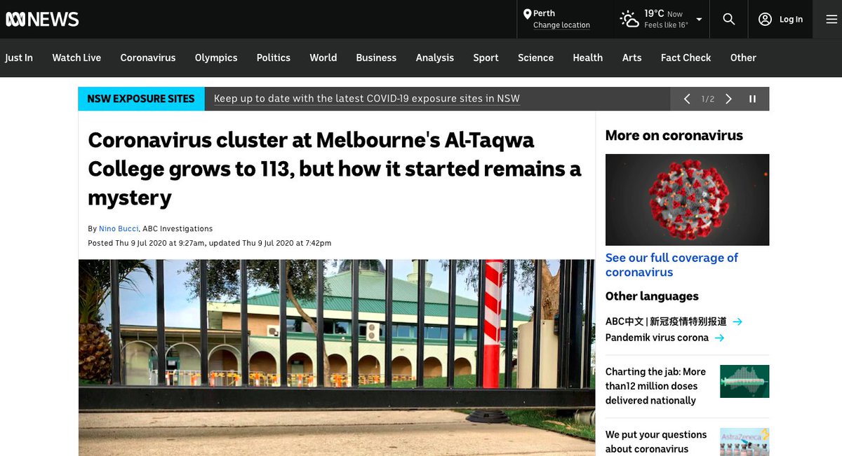Select Politics in the navigation bar
The height and width of the screenshot is (456, 842).
274,57
